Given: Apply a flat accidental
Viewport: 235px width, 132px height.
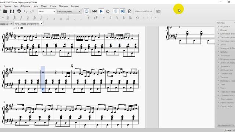Looking at the screenshot, I should [x=124, y=18].
